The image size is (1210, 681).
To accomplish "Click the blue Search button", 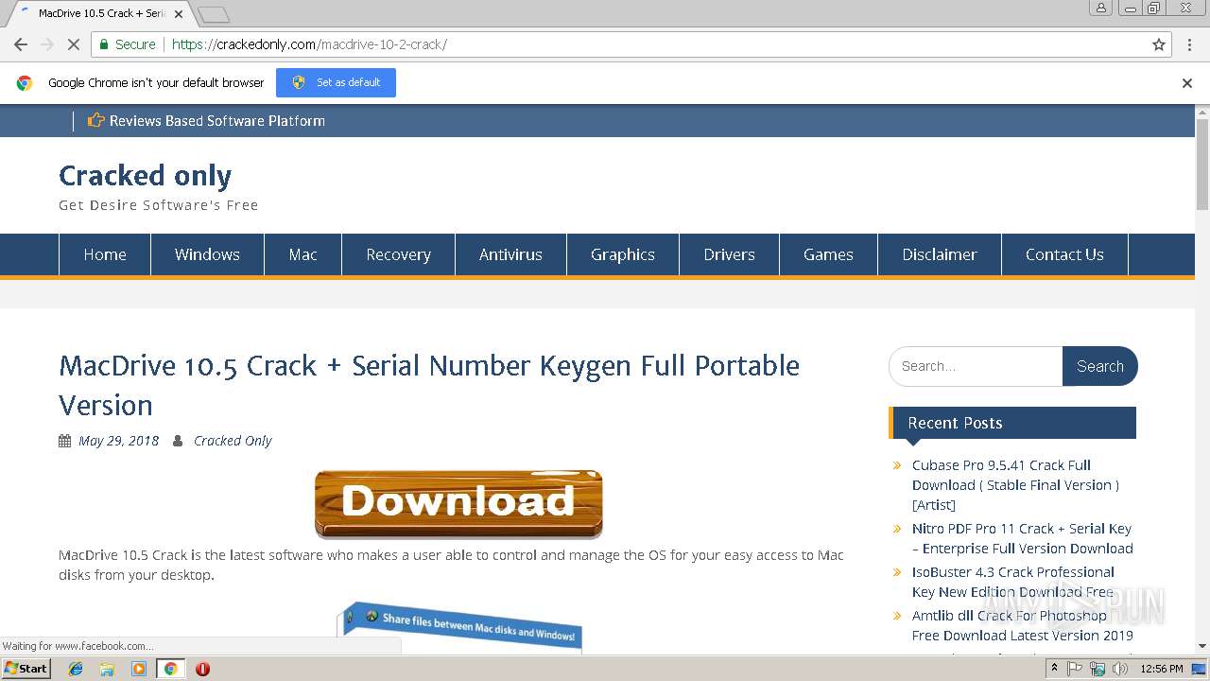I will (x=1099, y=366).
